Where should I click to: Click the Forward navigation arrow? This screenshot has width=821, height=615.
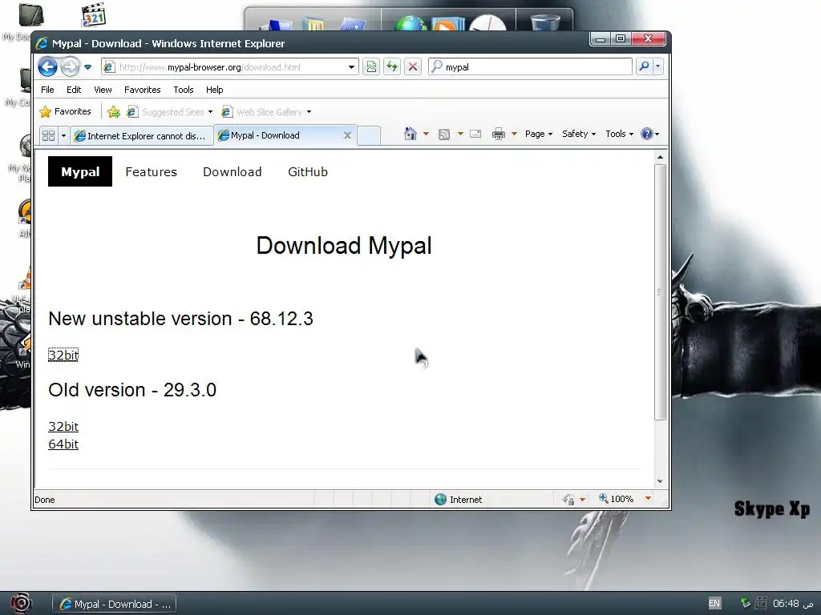70,67
